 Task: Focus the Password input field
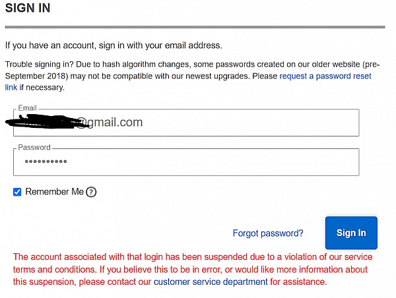pos(186,162)
